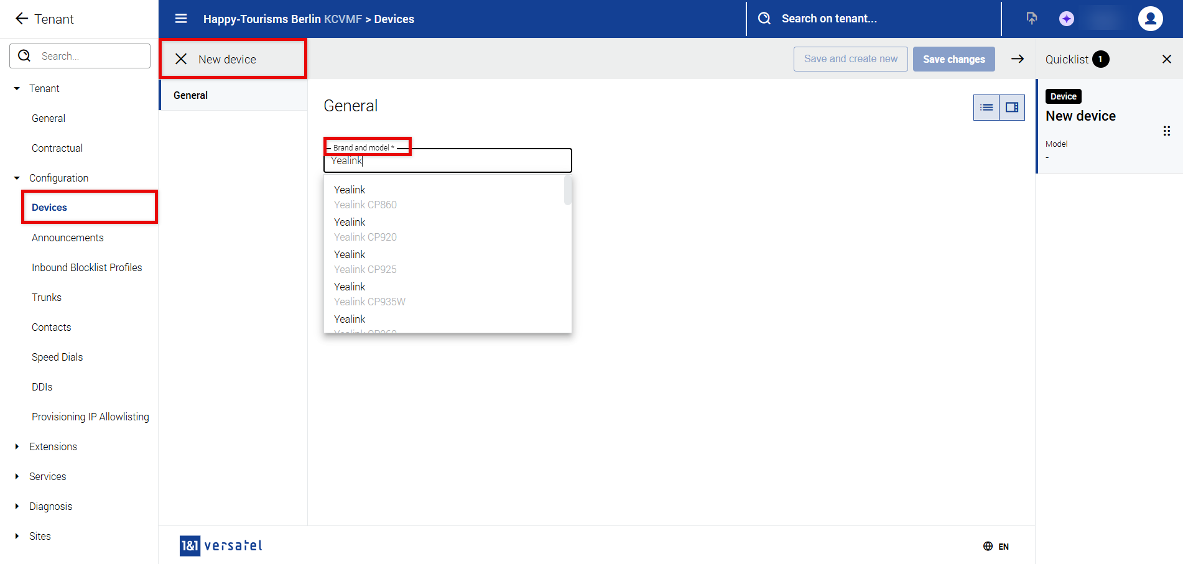Expand the Extensions section
The height and width of the screenshot is (564, 1183).
click(x=17, y=446)
